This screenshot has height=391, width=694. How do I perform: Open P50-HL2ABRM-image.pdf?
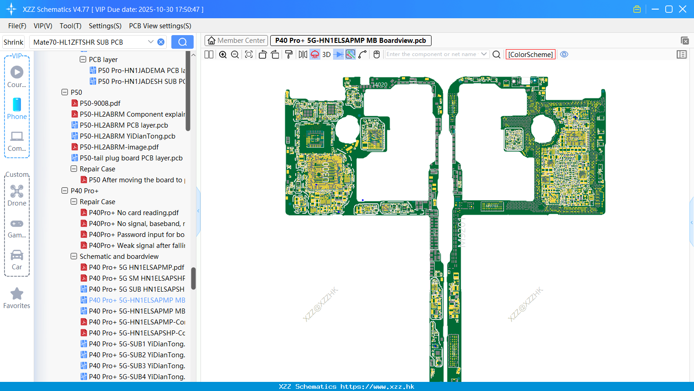(x=119, y=147)
